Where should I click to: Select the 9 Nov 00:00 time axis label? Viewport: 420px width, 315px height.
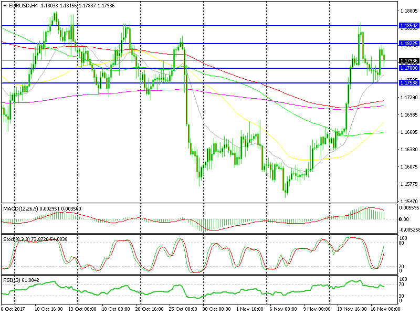[x=317, y=309]
